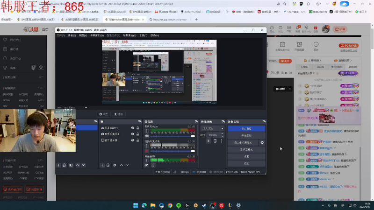Toggle 工作室模式 studio mode

pos(246,149)
